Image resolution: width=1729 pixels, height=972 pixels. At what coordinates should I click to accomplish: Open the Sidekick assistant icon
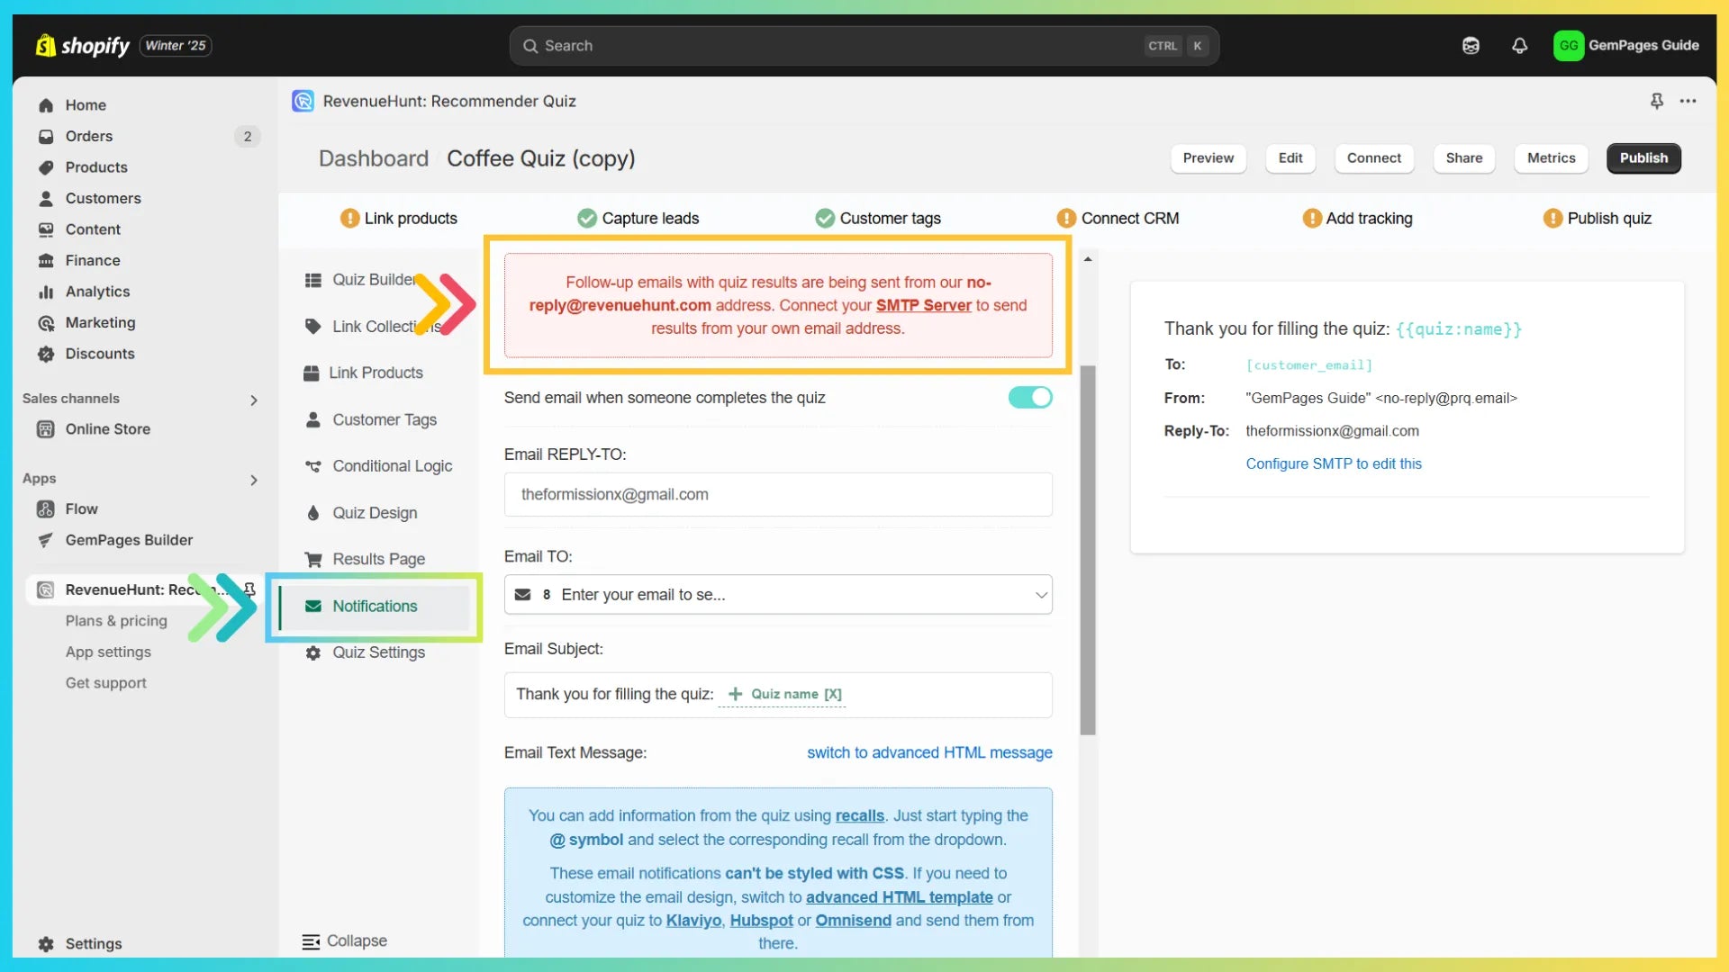pos(1471,45)
